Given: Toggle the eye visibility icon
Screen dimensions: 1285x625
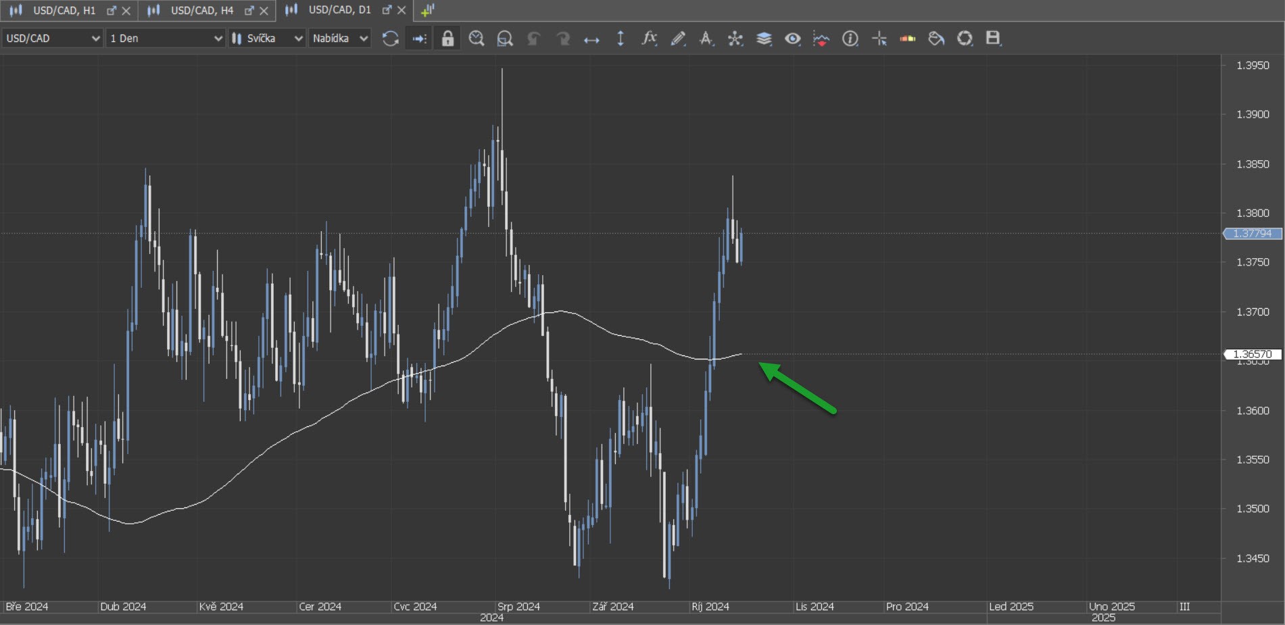Looking at the screenshot, I should point(792,39).
